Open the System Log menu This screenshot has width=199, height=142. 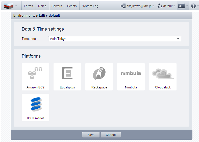coord(90,6)
